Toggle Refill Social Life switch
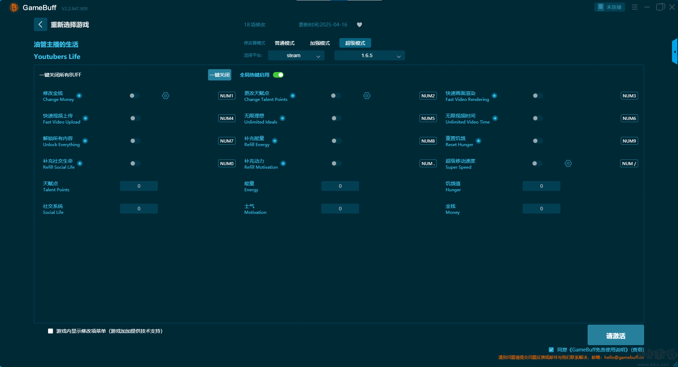 pyautogui.click(x=135, y=163)
